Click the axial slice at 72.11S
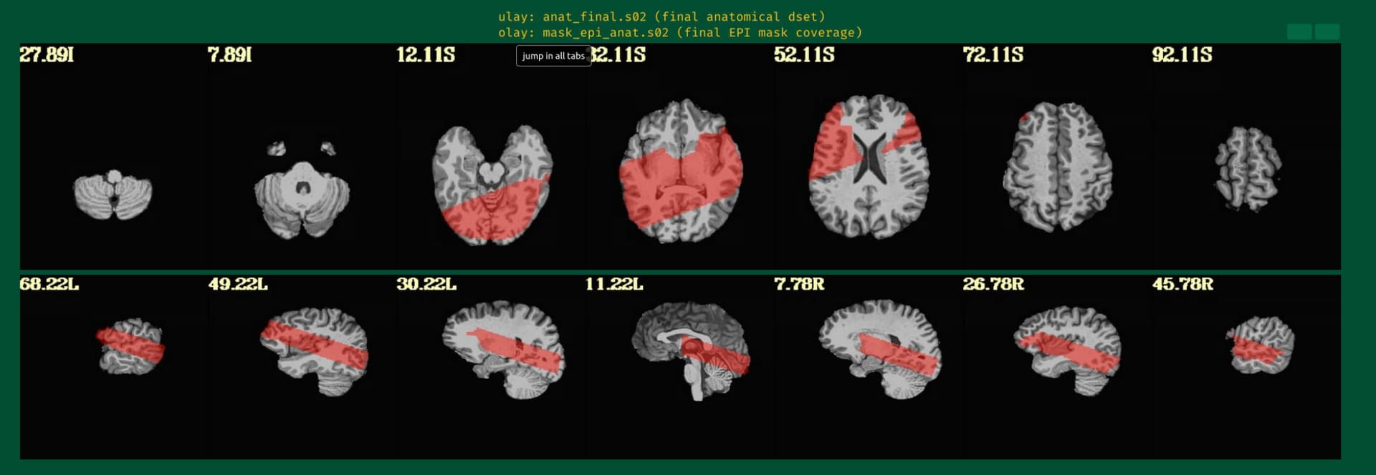Image resolution: width=1376 pixels, height=475 pixels. pyautogui.click(x=1058, y=167)
